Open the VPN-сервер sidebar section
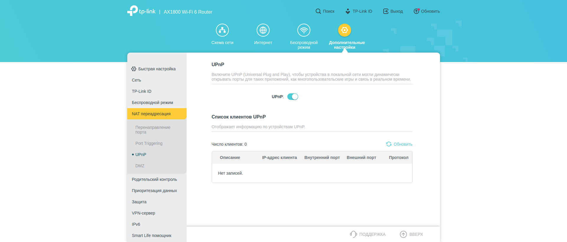The width and height of the screenshot is (567, 242). tap(144, 213)
